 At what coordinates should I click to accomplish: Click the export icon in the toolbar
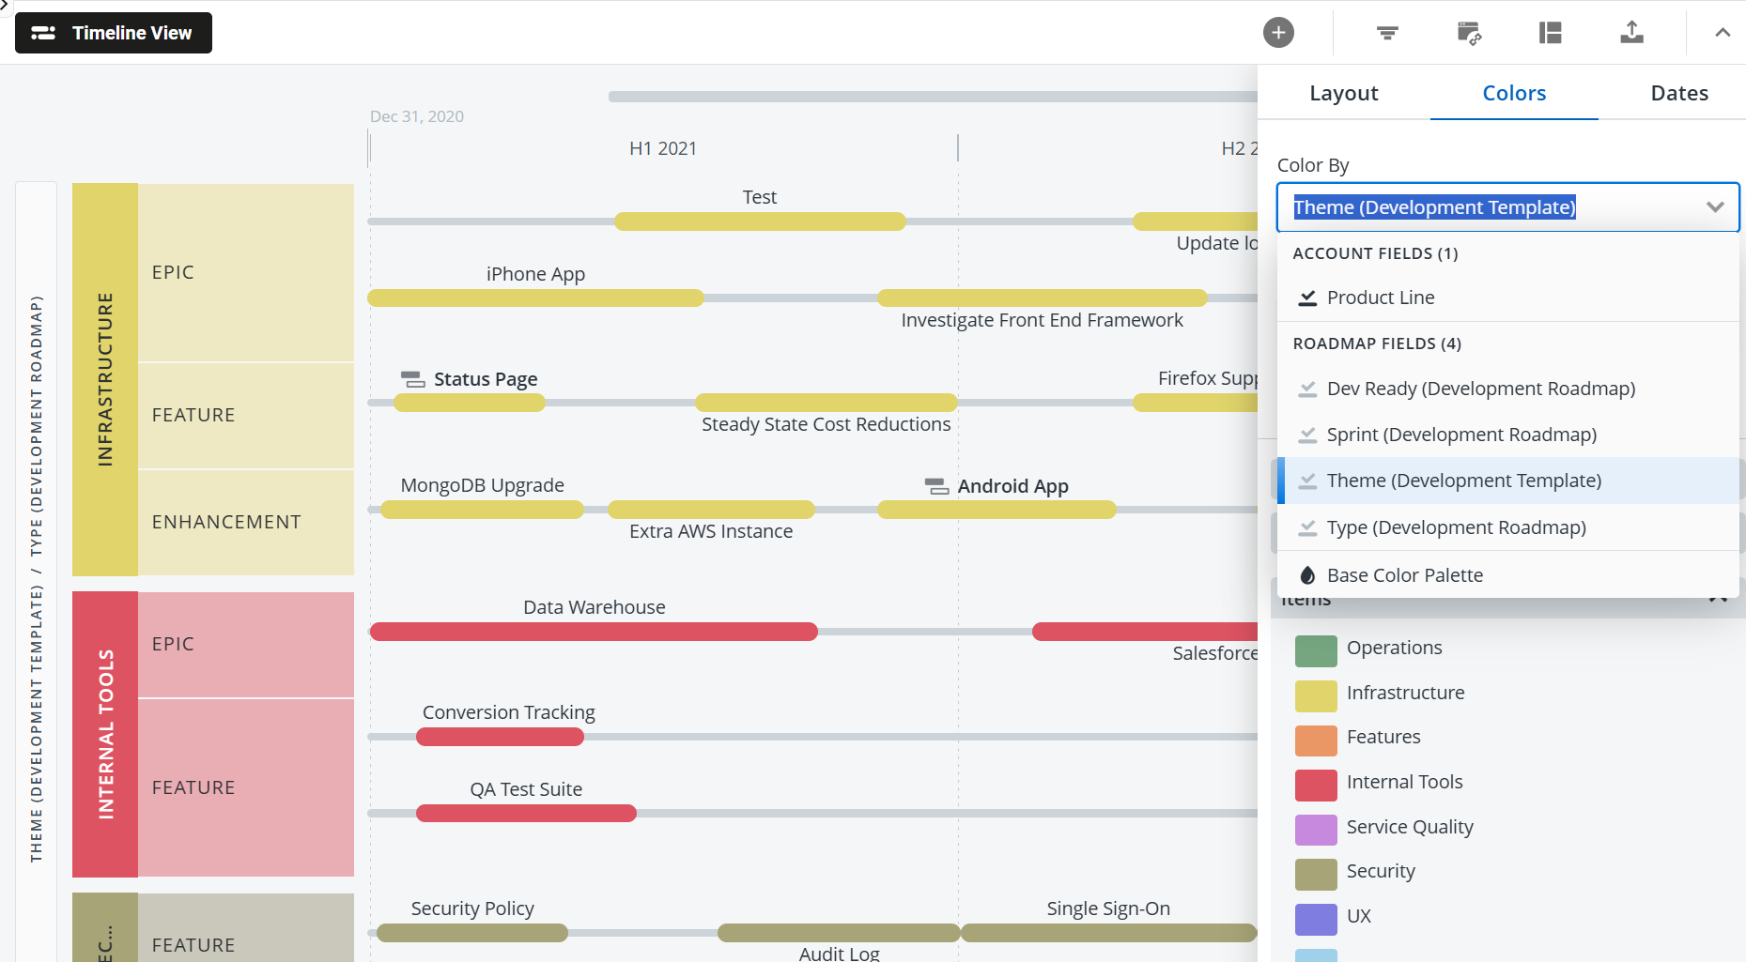pyautogui.click(x=1631, y=33)
